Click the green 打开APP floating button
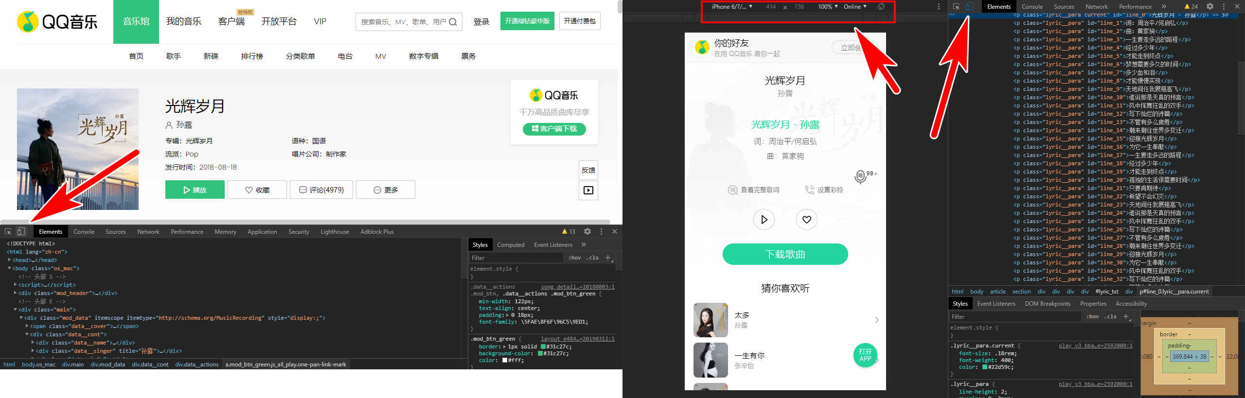1245x398 pixels. click(865, 355)
